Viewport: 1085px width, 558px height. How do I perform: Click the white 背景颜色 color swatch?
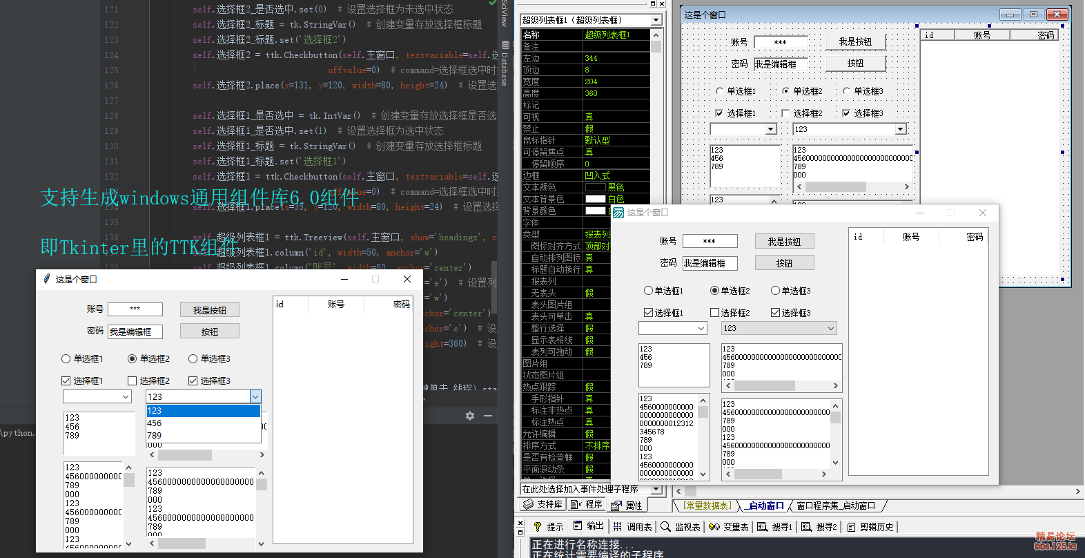tap(595, 211)
